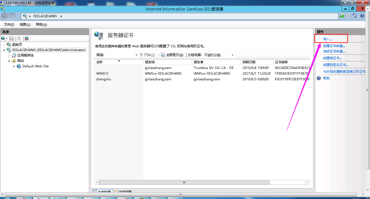Click the 导入... import action link
This screenshot has width=370, height=199.
point(327,39)
